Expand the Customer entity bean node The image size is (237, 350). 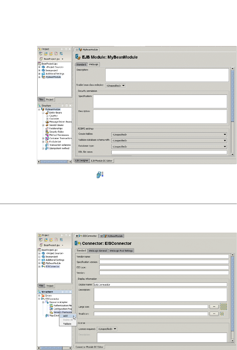click(47, 119)
